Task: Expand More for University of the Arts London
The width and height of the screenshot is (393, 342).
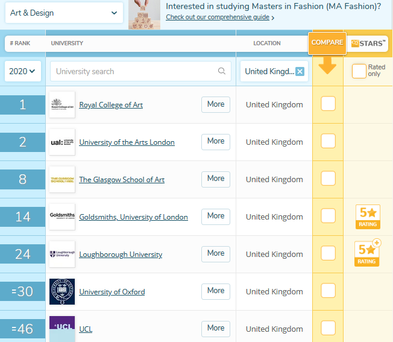Action: 216,142
